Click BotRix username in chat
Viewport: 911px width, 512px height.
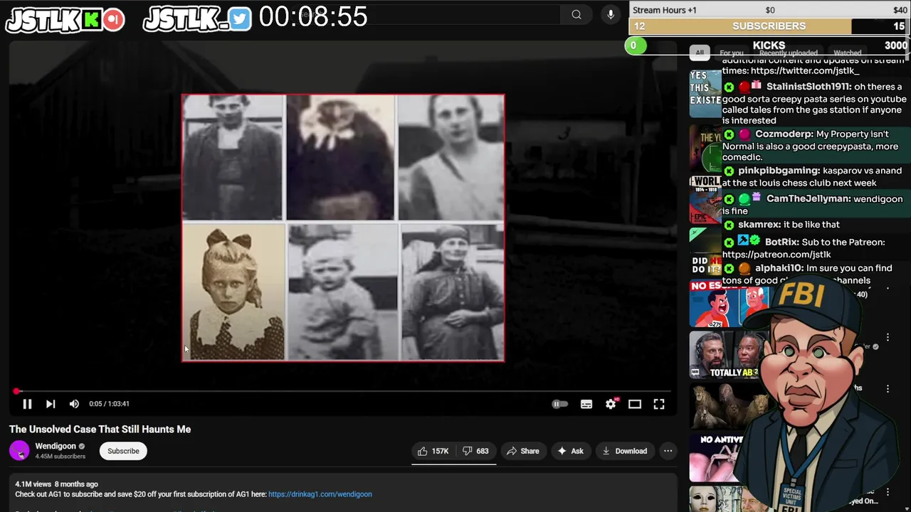[x=781, y=242]
